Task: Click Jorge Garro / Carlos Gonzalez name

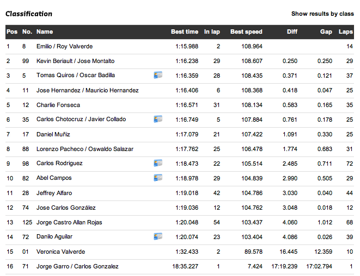Action: pos(77,266)
